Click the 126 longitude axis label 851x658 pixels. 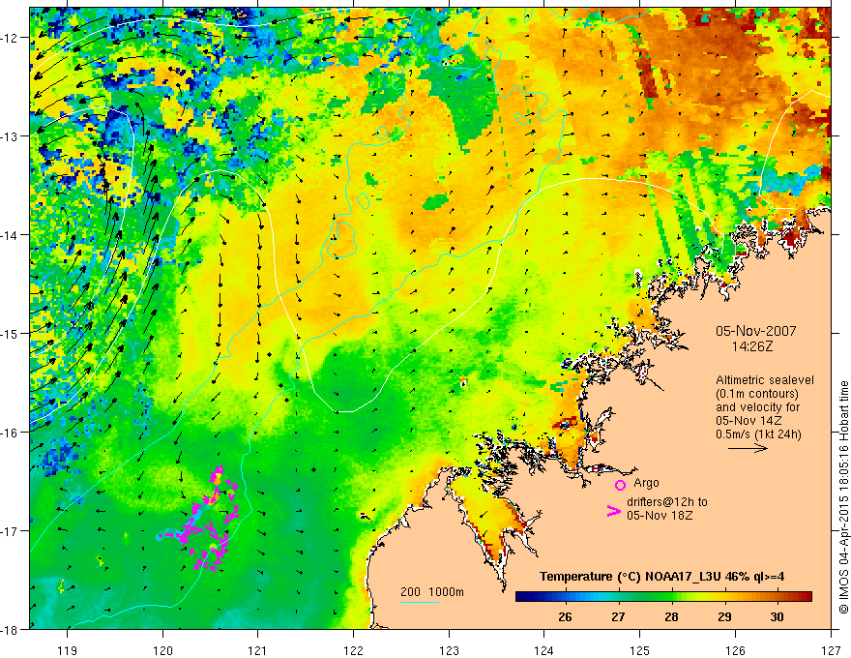click(735, 650)
